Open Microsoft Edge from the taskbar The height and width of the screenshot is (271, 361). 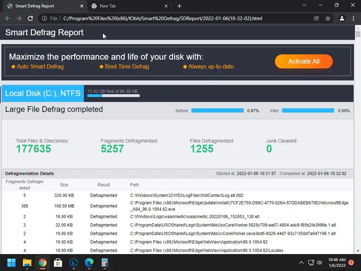tap(89, 263)
